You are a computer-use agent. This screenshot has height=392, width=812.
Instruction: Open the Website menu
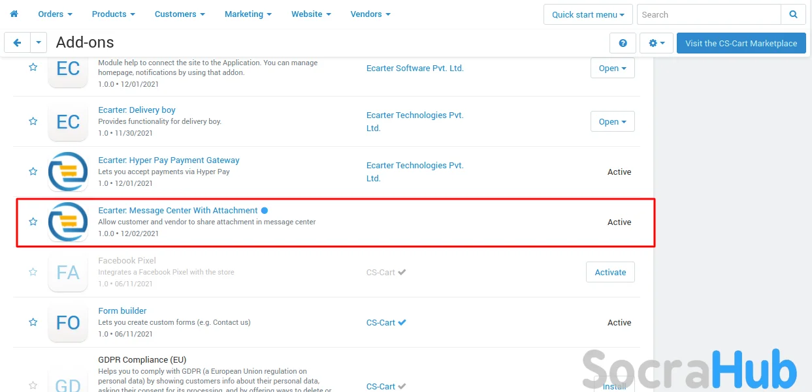click(311, 14)
